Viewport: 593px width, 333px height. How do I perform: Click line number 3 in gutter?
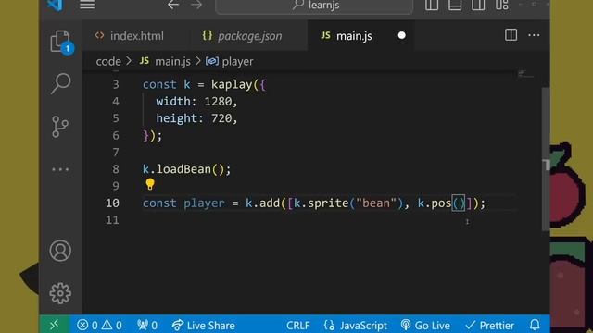115,84
